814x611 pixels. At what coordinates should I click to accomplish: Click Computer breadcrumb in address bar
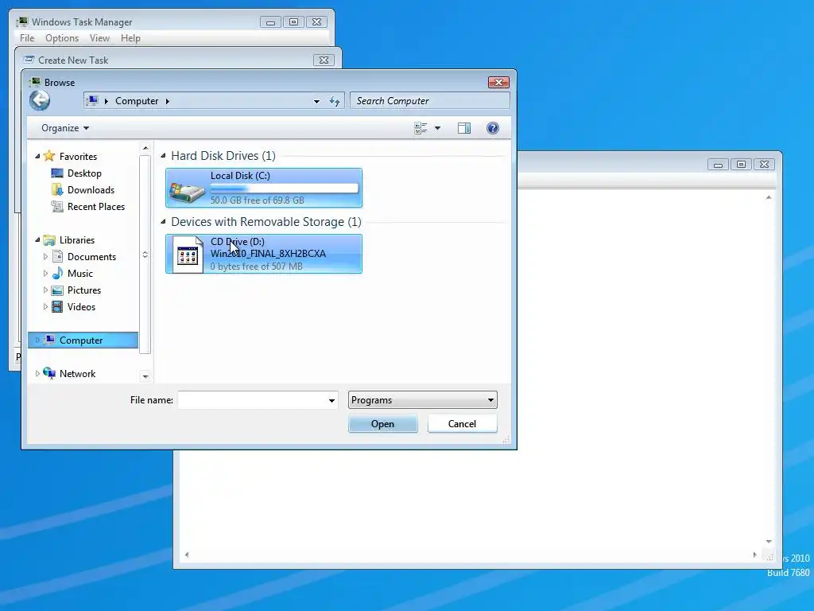137,101
